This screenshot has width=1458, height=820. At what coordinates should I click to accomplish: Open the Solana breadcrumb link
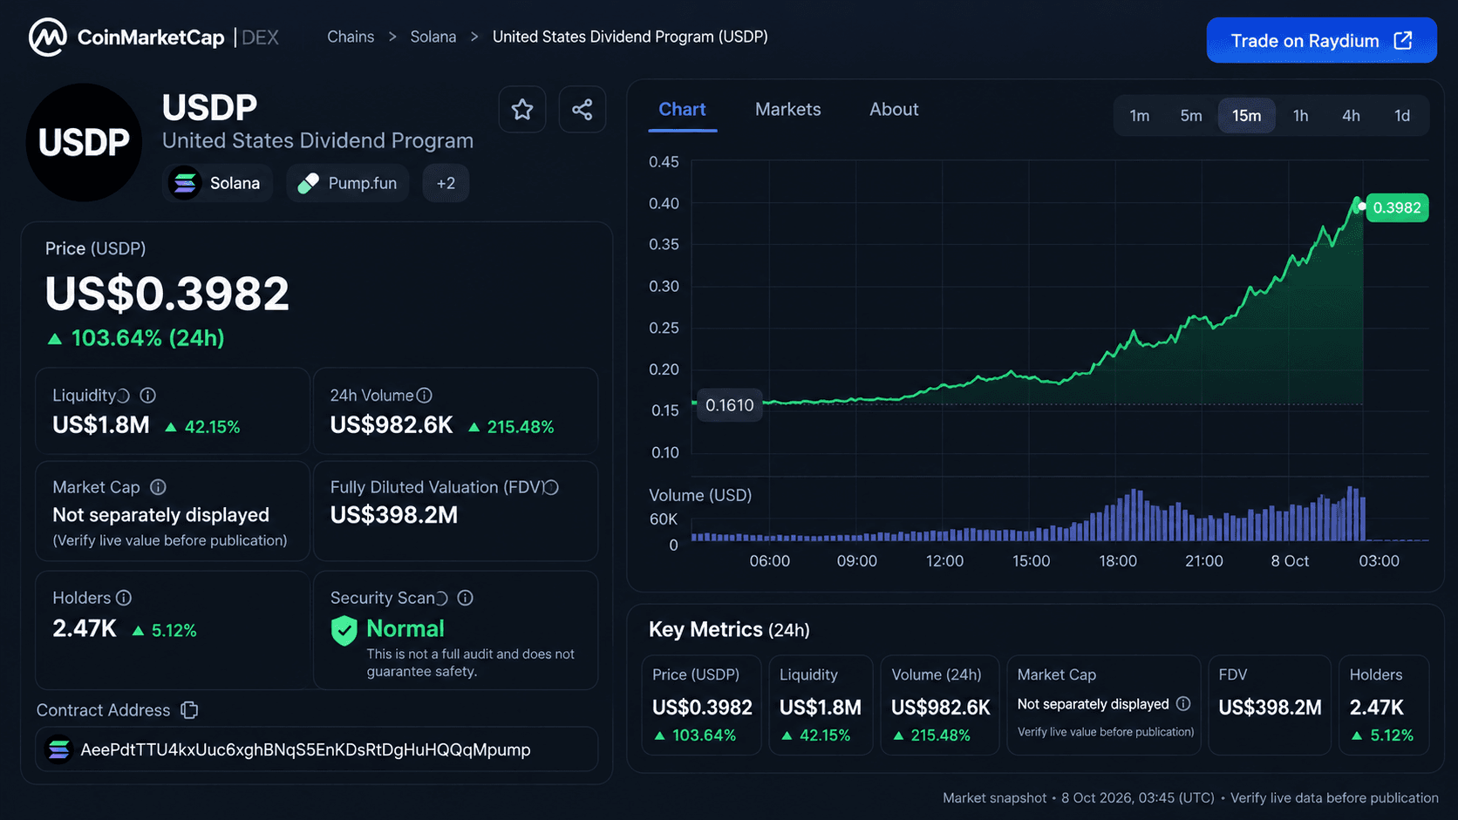tap(433, 37)
